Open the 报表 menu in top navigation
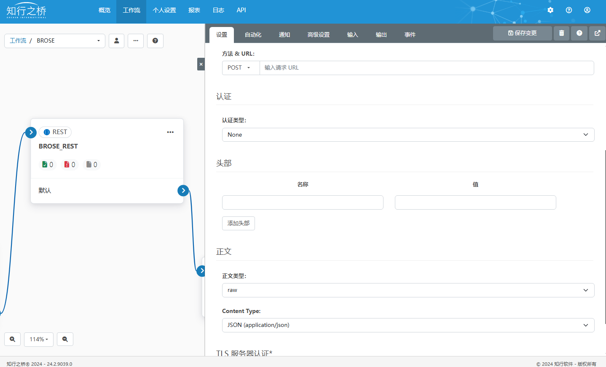Viewport: 606px width, 367px height. (194, 10)
